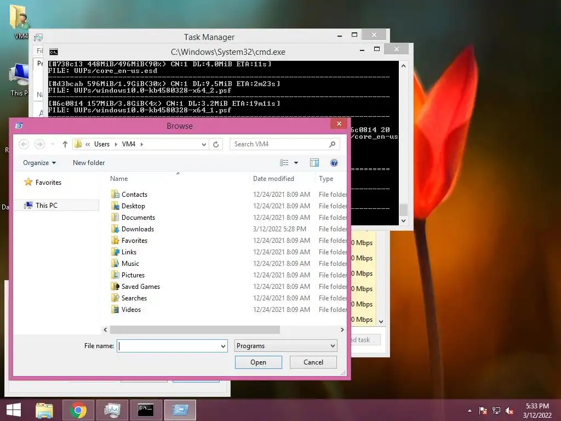
Task: Click the change view icon
Action: [284, 163]
